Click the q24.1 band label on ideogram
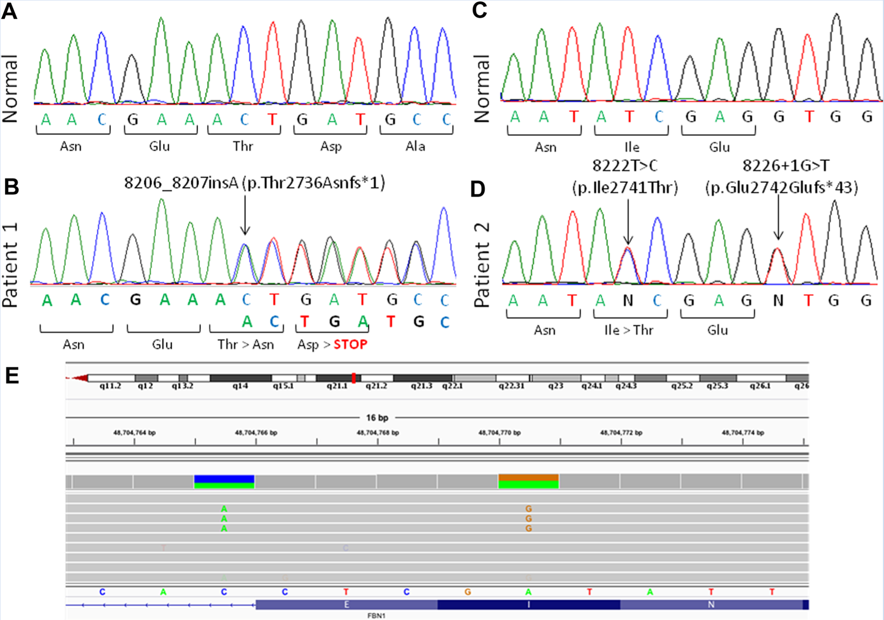 592,386
